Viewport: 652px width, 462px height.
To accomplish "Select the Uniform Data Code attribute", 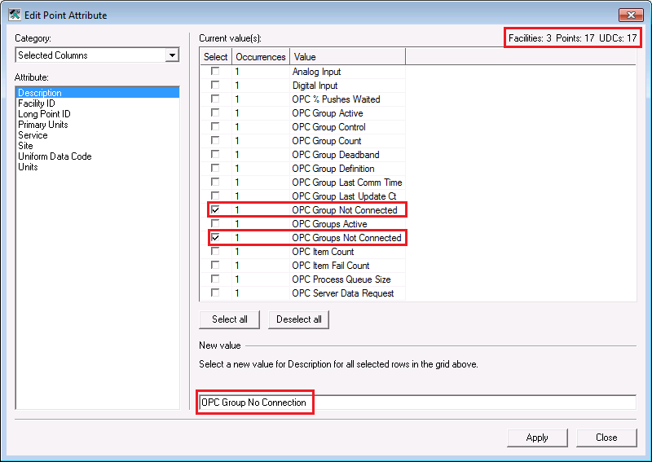I will coord(55,156).
